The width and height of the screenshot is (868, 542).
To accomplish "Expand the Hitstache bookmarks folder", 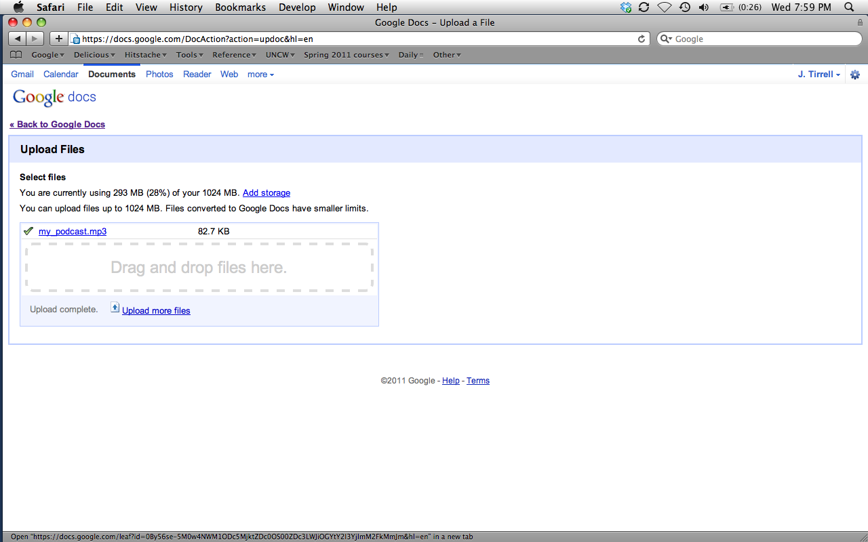I will click(146, 55).
